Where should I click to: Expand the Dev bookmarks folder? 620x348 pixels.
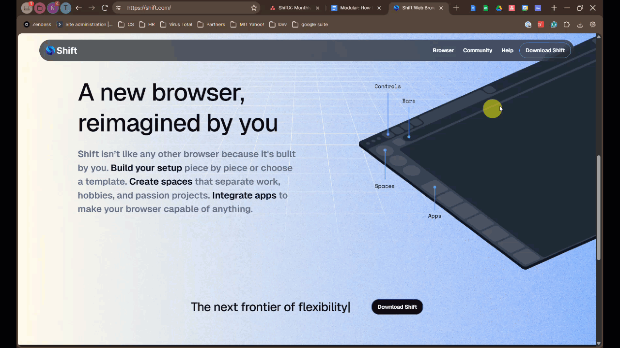pos(278,24)
